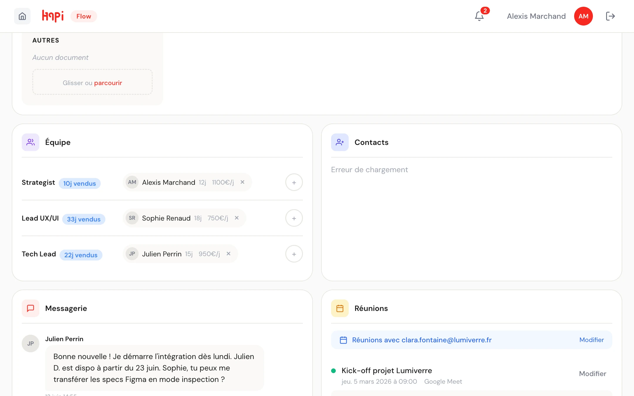
Task: Select the Sophie Renaud team chip
Action: (x=184, y=218)
